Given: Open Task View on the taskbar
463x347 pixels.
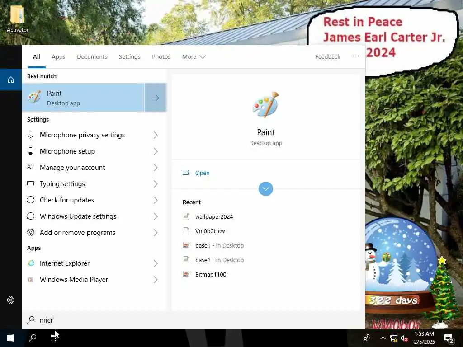Looking at the screenshot, I should [54, 338].
